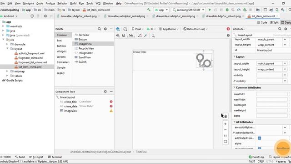Open the Event Log
The height and width of the screenshot is (164, 291).
256,157
